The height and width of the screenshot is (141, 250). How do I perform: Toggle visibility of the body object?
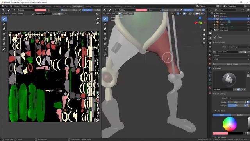click(248, 19)
